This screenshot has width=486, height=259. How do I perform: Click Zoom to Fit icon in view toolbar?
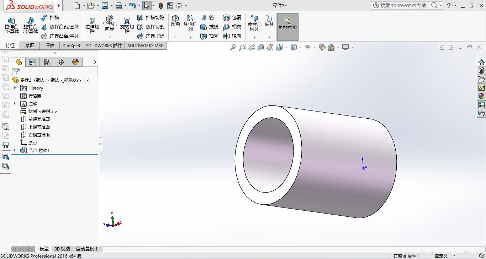pyautogui.click(x=233, y=47)
